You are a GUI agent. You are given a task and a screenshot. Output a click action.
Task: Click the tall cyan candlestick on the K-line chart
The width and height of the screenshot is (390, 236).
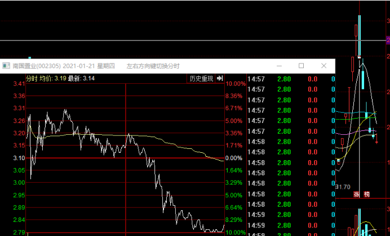360,36
